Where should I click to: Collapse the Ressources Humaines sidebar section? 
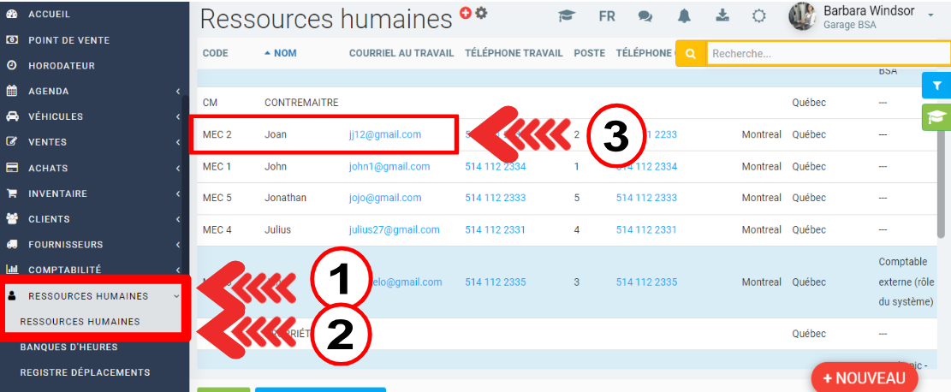(92, 296)
